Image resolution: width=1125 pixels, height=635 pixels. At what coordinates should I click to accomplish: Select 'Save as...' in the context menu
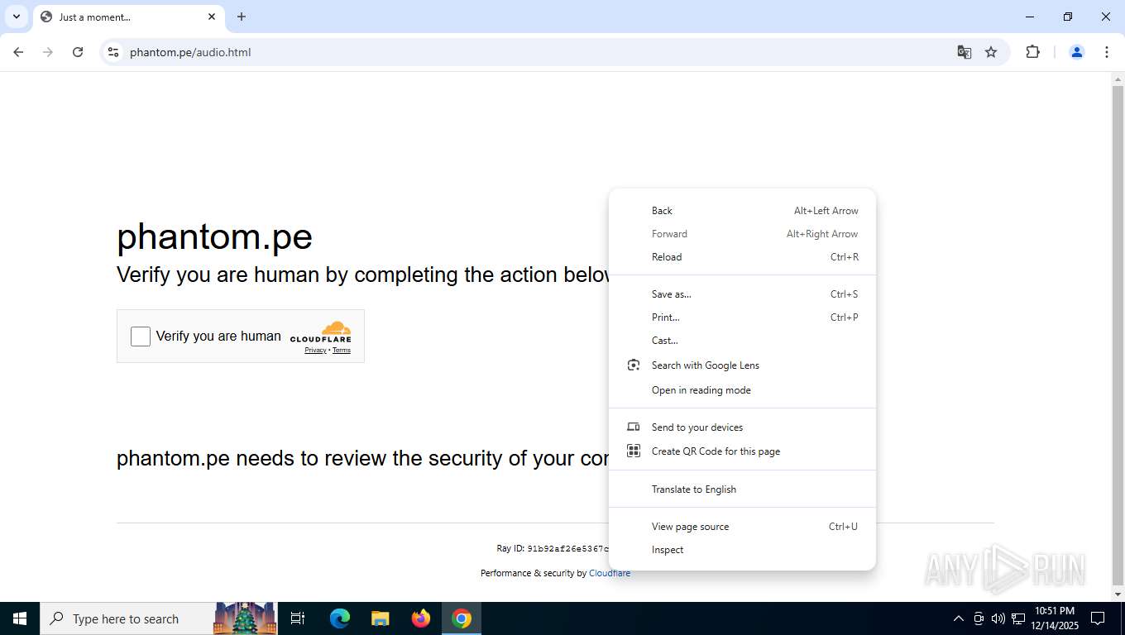click(x=742, y=294)
